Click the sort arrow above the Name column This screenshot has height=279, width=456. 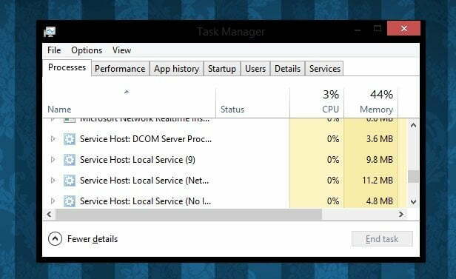click(x=127, y=92)
